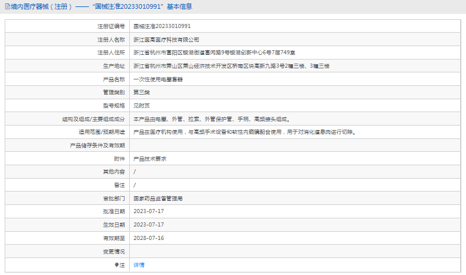Screen dimensions: 466x275
Task: Select 见附页 in 型号规格 row
Action: pyautogui.click(x=141, y=106)
